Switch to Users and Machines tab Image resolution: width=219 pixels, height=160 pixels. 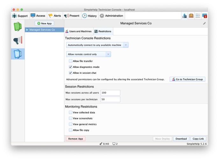click(79, 31)
